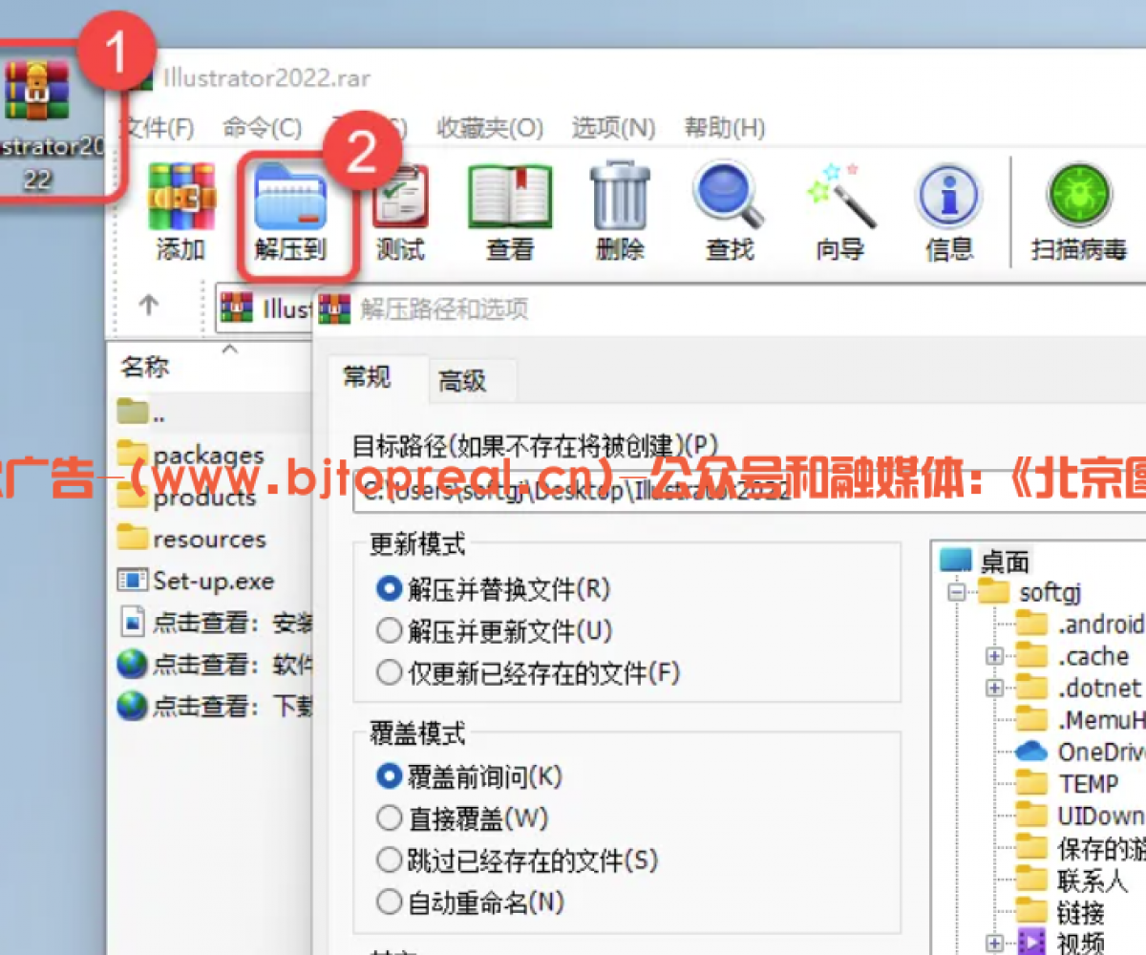Image resolution: width=1146 pixels, height=955 pixels.
Task: Open the 收藏夹(O) menu
Action: click(490, 128)
